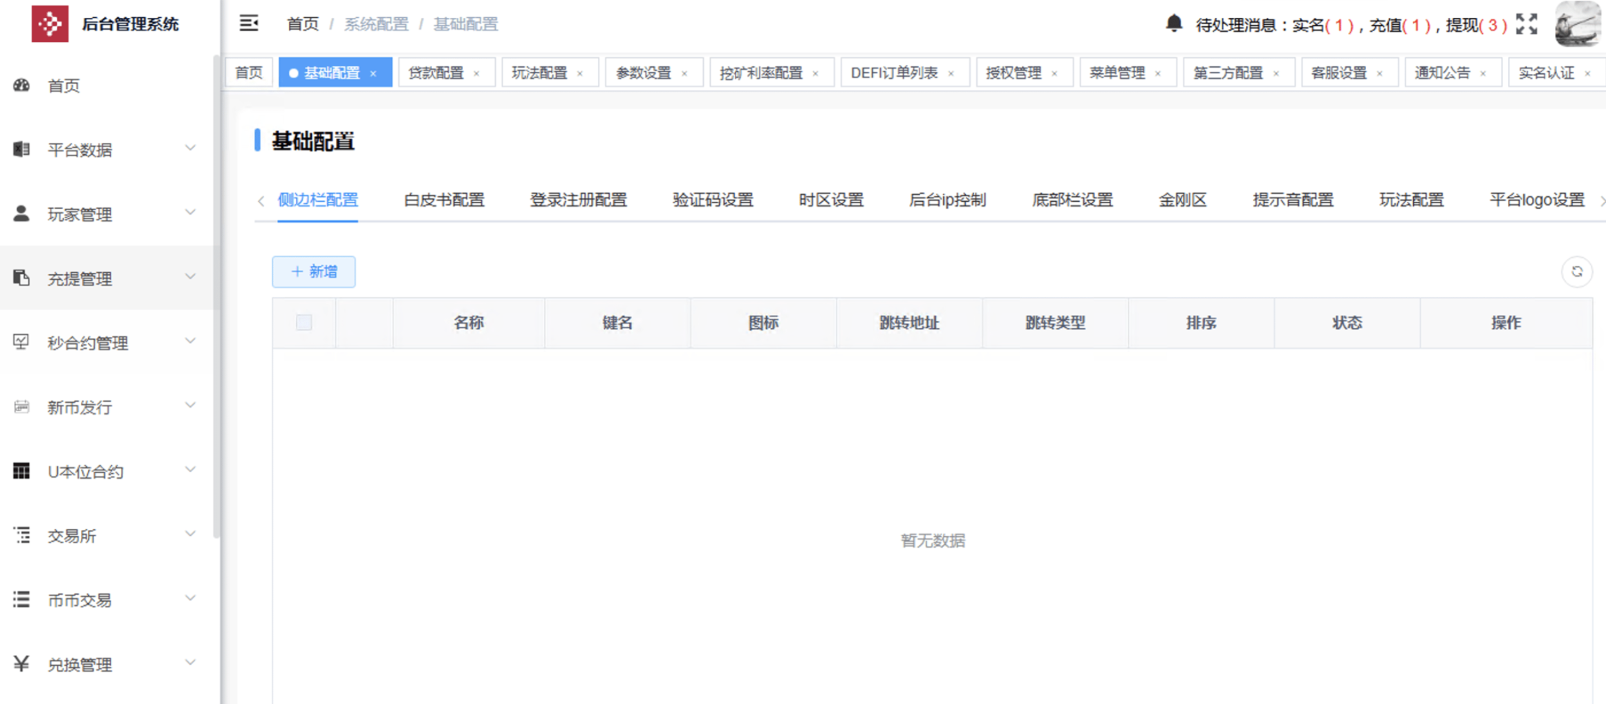Click the 玩家管理 person icon

tap(21, 213)
